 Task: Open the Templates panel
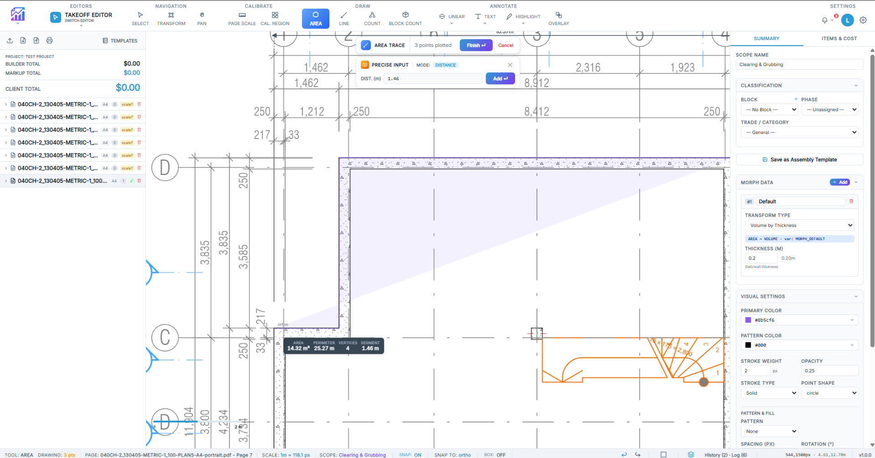pyautogui.click(x=120, y=41)
